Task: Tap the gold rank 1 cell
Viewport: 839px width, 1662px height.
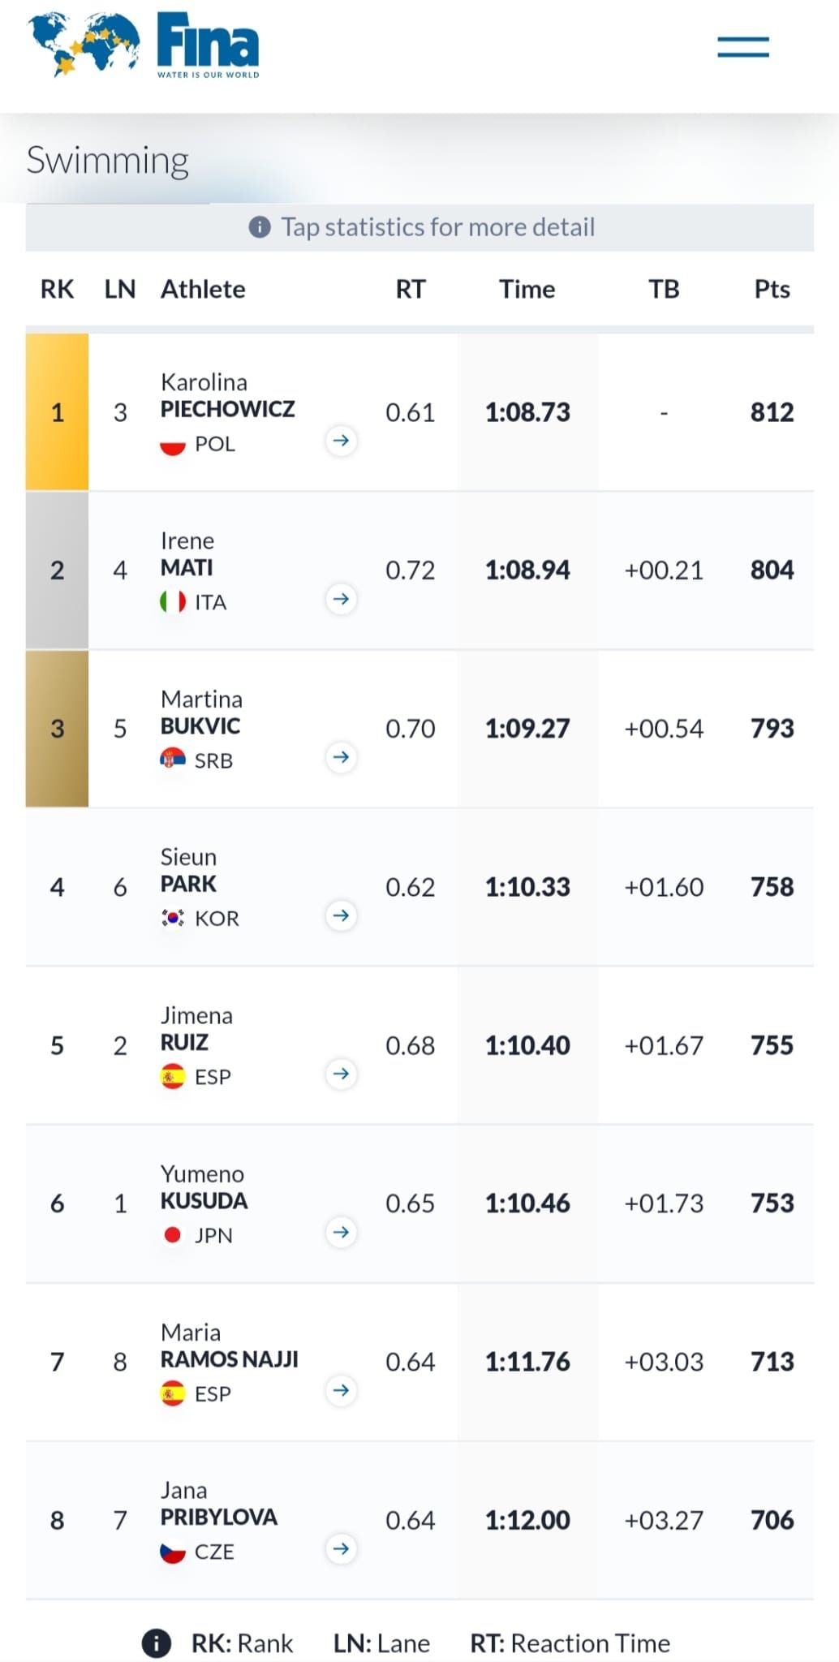Action: pos(57,412)
